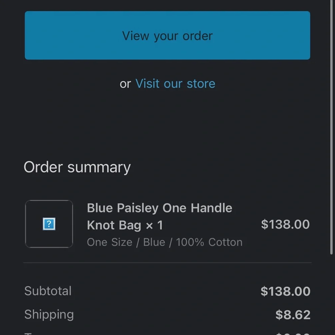Select the One Size variant text
This screenshot has width=335, height=335.
click(x=109, y=242)
